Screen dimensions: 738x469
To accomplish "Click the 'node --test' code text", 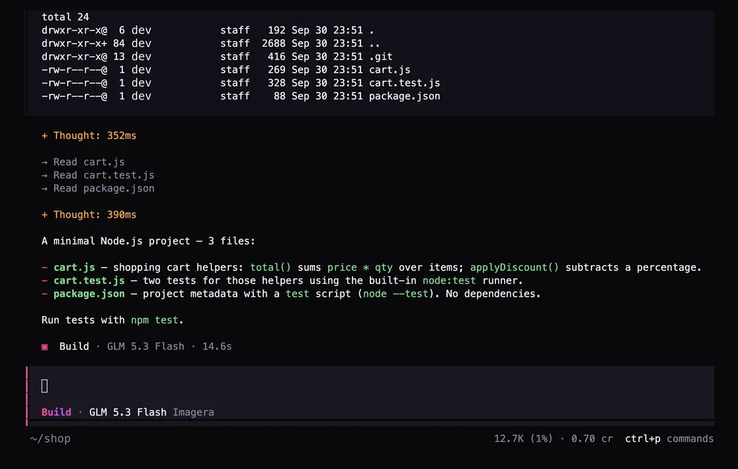I will click(395, 294).
